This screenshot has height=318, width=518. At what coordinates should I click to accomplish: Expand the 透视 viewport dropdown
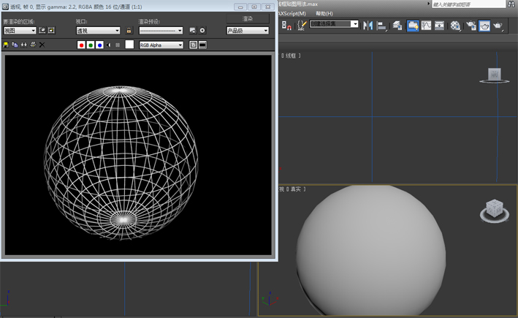(98, 31)
